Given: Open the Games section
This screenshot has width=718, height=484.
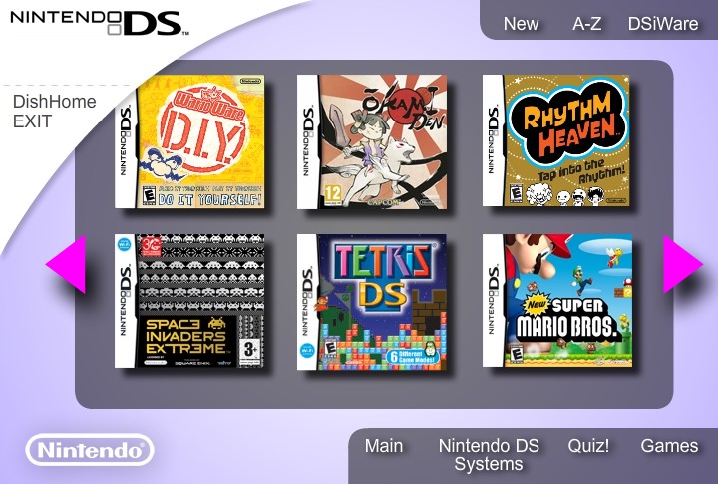Looking at the screenshot, I should [669, 446].
